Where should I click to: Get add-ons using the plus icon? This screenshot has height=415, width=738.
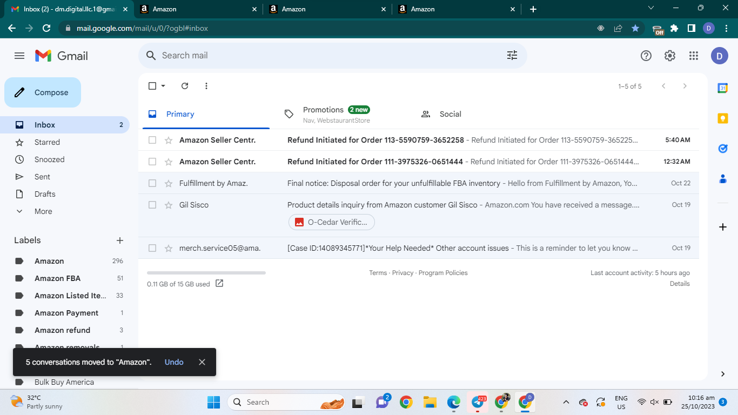tap(723, 227)
